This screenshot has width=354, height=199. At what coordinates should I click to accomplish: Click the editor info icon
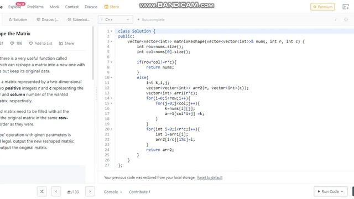[x=336, y=20]
